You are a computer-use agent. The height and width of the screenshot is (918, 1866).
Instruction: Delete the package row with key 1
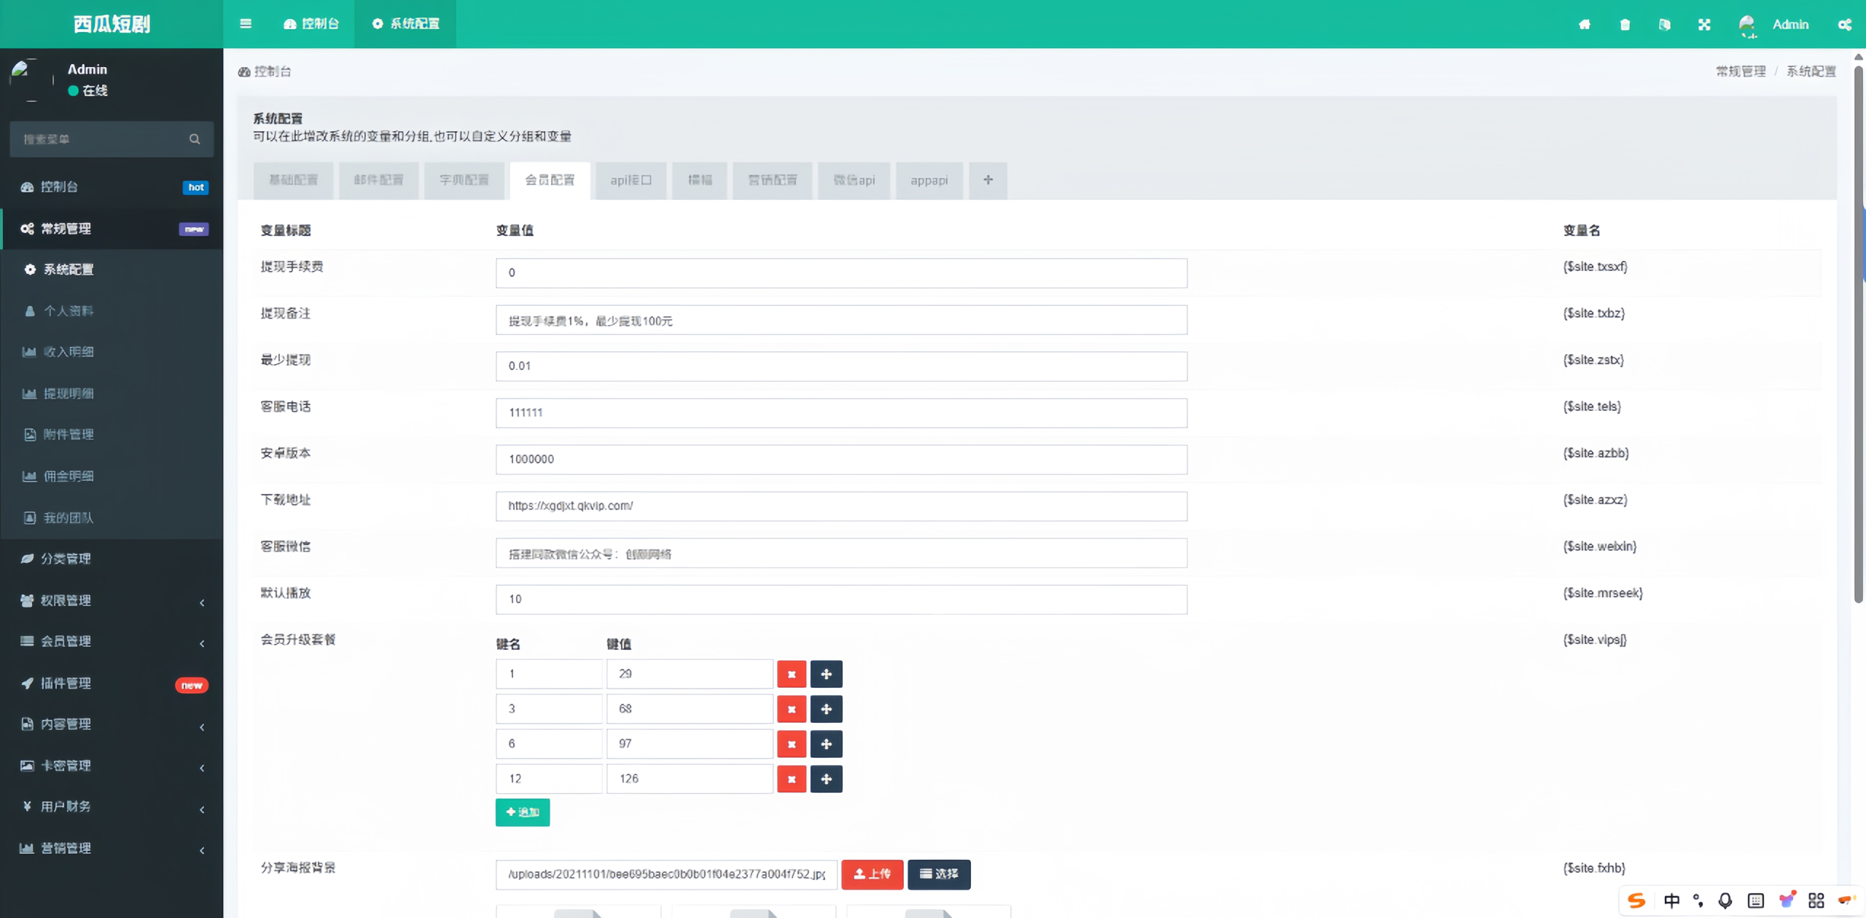pyautogui.click(x=791, y=674)
